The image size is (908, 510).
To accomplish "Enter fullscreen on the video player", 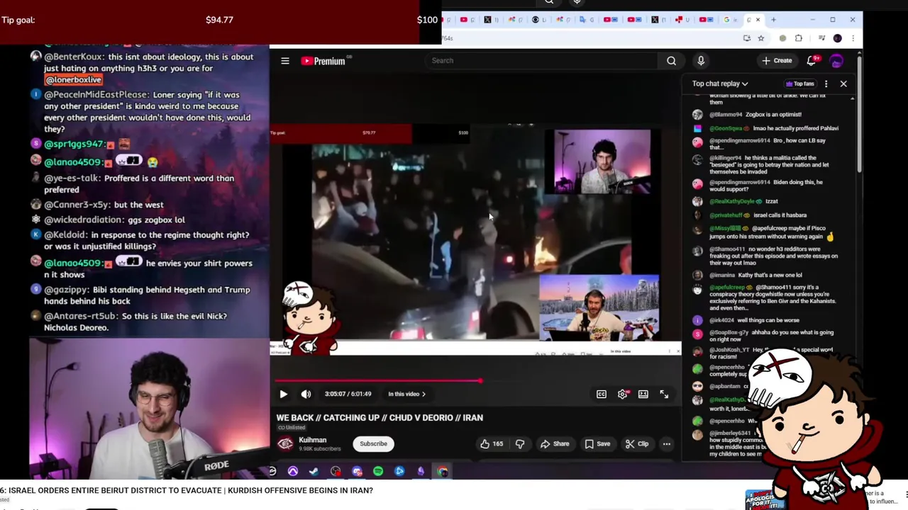I will [665, 394].
